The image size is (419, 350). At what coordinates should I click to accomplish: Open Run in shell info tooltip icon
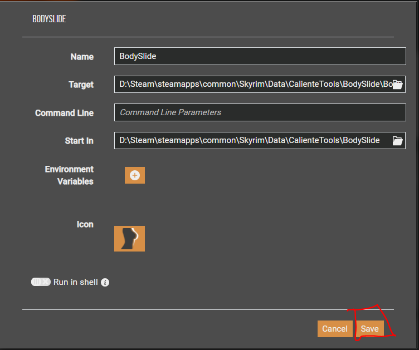coord(105,282)
